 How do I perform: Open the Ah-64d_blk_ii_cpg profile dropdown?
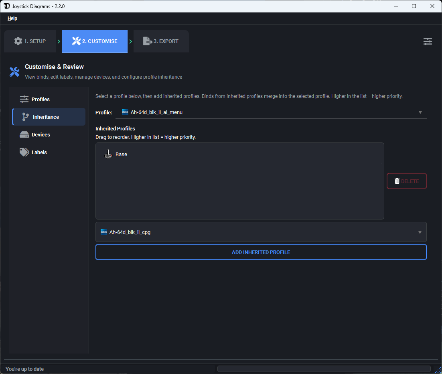[x=261, y=232]
